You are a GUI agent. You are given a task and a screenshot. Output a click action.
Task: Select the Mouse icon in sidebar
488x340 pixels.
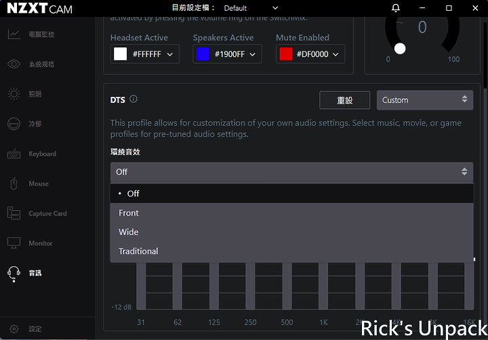[14, 184]
